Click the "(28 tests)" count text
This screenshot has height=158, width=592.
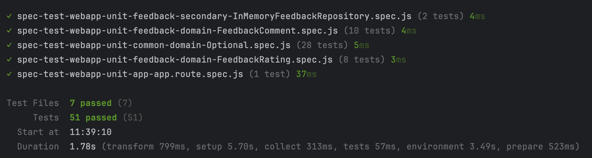(x=322, y=45)
